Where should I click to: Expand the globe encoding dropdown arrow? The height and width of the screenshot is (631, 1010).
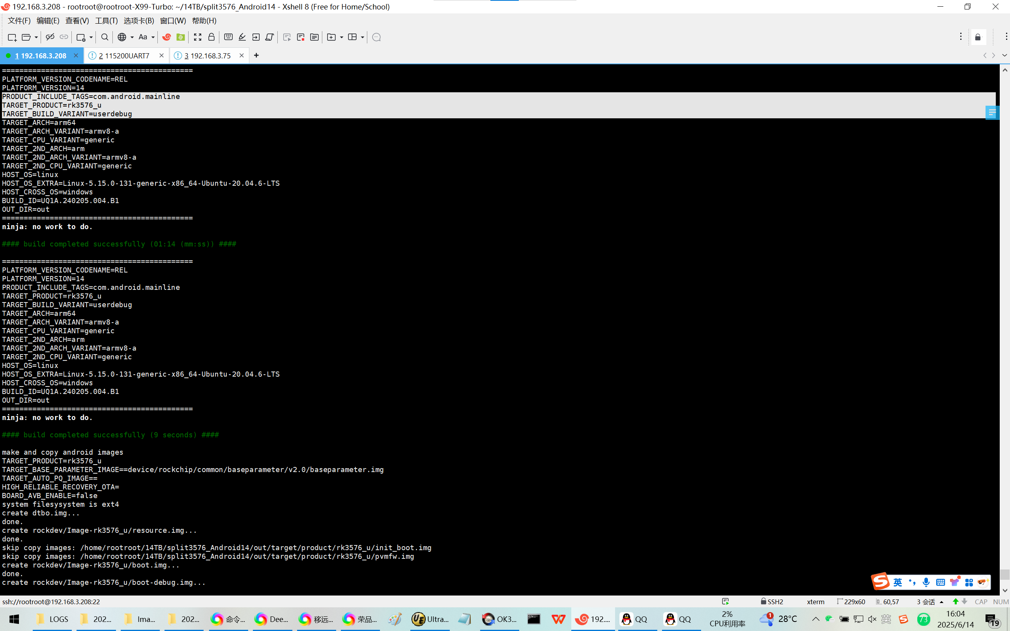(x=132, y=37)
